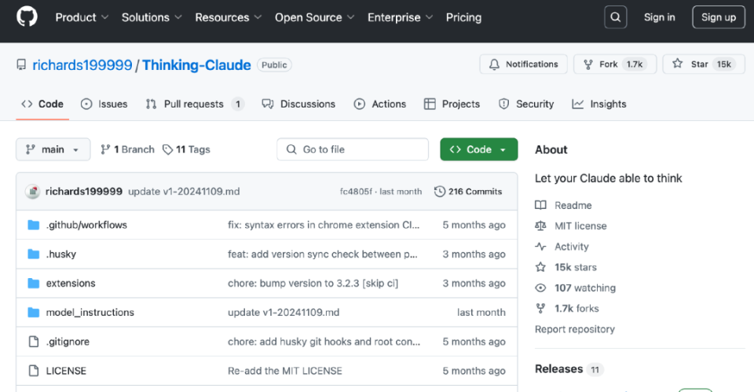Screen dimensions: 754x392
Task: Click the Activity pulse icon
Action: [x=540, y=247]
